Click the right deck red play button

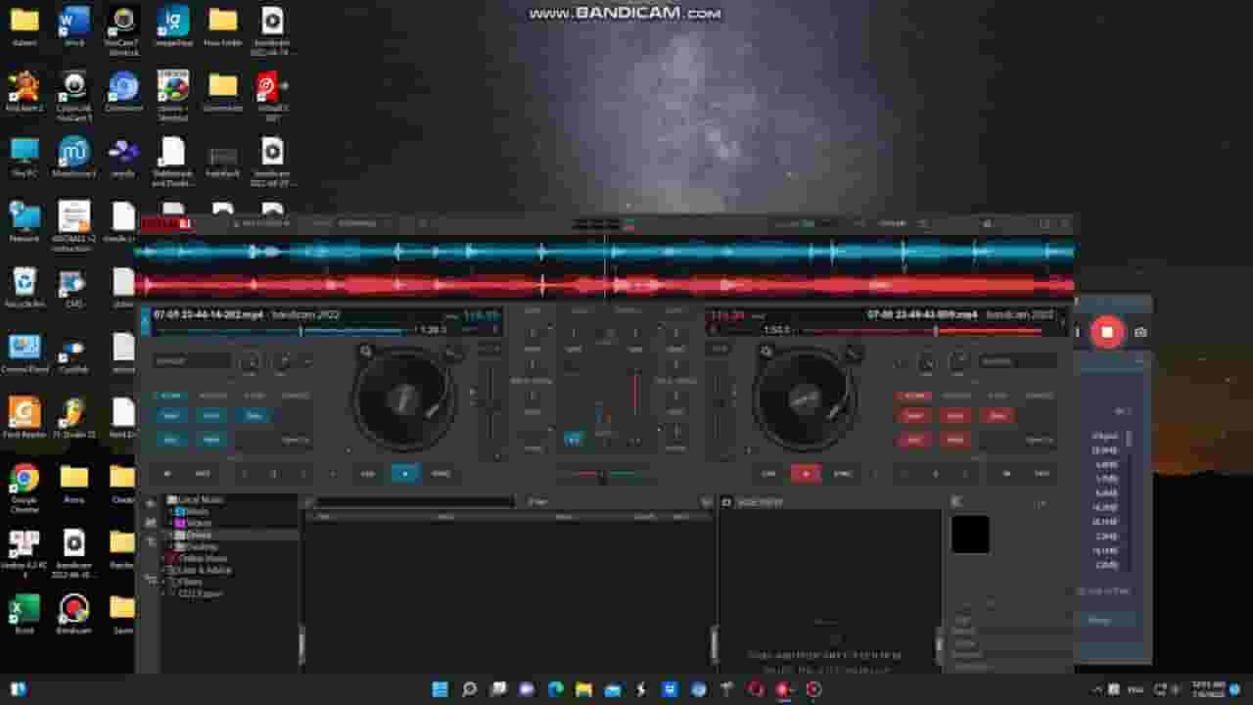point(806,474)
